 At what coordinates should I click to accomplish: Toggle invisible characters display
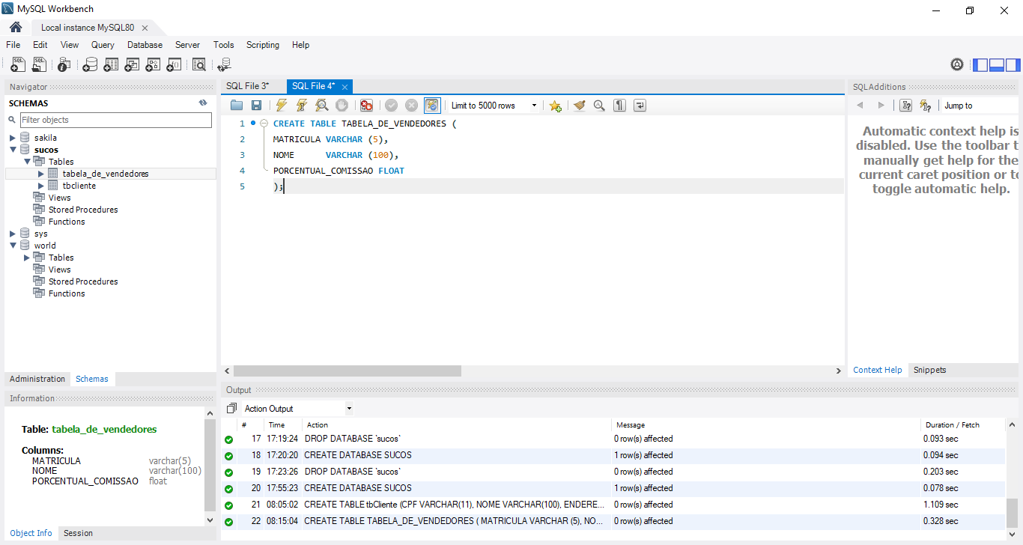[619, 106]
